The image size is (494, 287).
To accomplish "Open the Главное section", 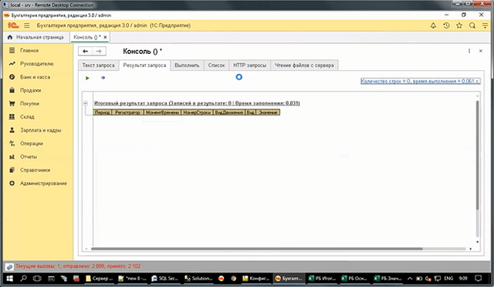I will [29, 51].
